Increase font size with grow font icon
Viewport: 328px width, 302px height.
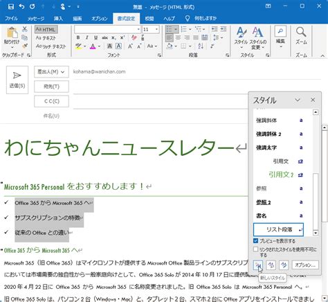point(130,46)
